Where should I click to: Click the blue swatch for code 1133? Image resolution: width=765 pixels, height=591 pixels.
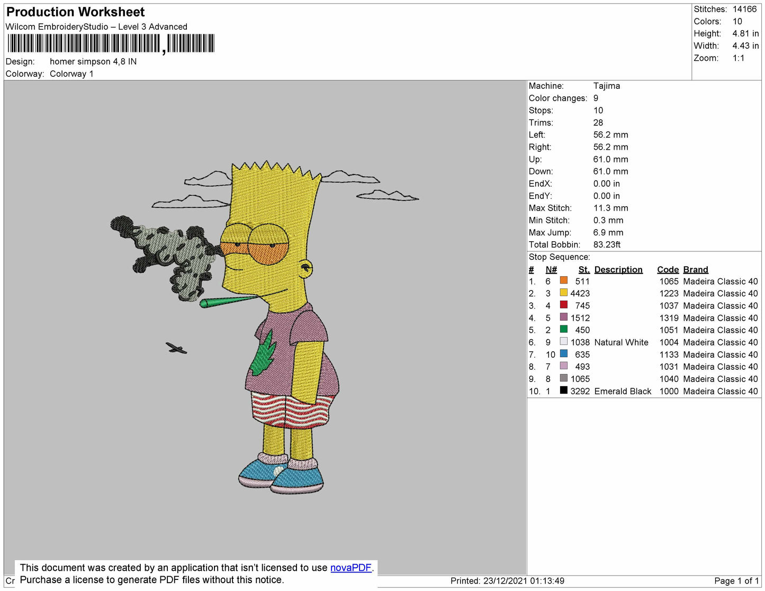click(x=564, y=353)
